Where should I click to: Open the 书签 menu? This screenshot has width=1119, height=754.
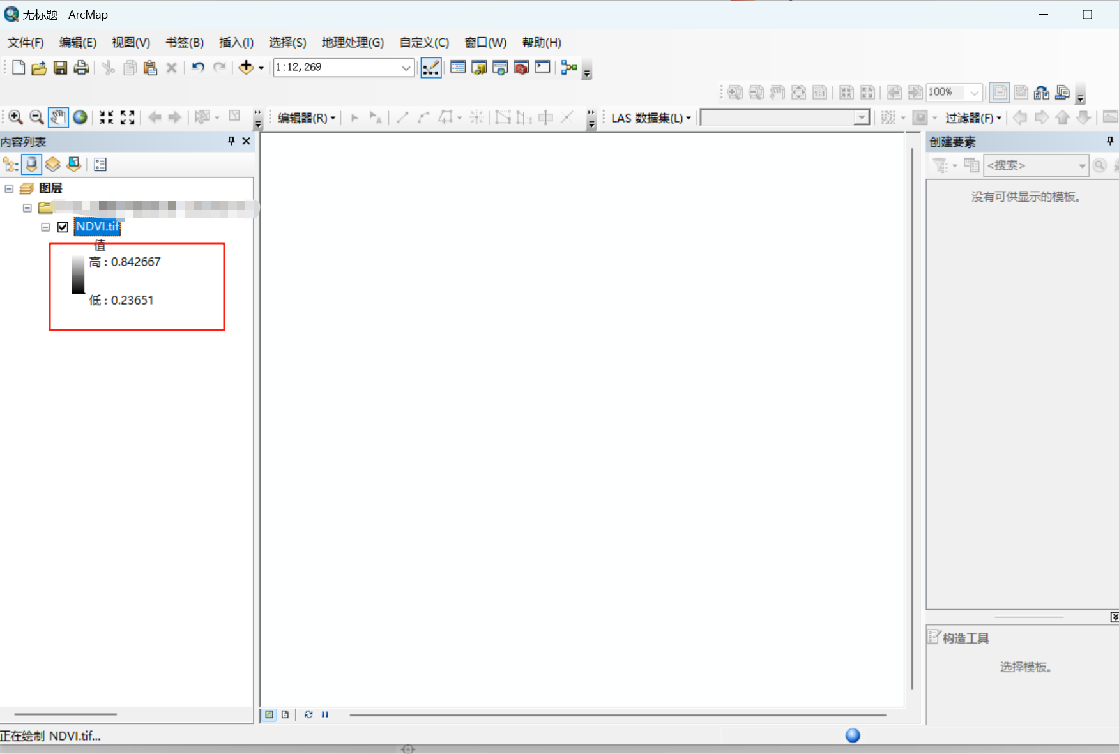[x=184, y=42]
